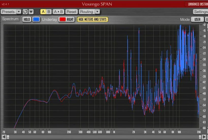Open the USER mode selector

pyautogui.click(x=197, y=19)
